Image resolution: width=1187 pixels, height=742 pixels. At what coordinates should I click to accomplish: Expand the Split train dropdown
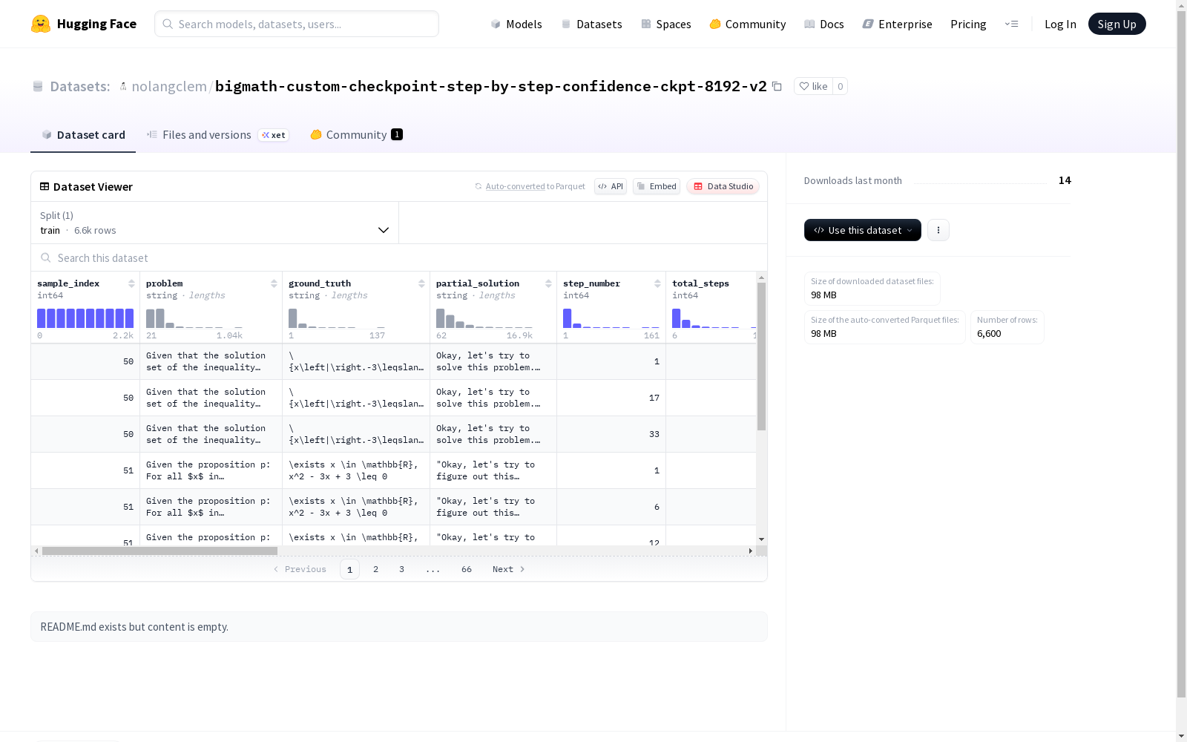(214, 223)
